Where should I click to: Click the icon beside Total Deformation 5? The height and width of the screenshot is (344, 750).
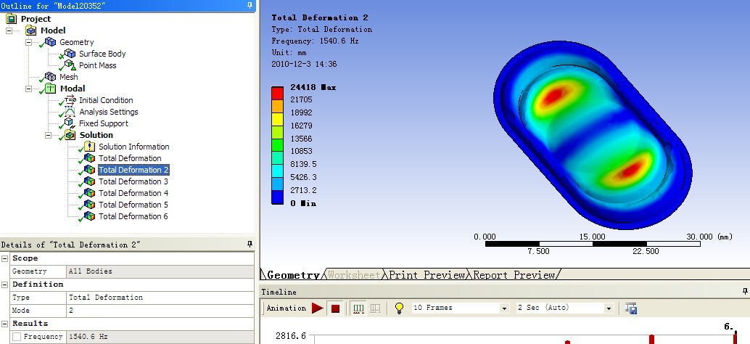pos(89,204)
